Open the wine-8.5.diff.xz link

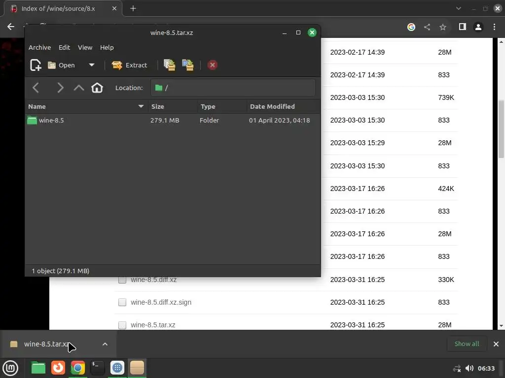(x=154, y=280)
